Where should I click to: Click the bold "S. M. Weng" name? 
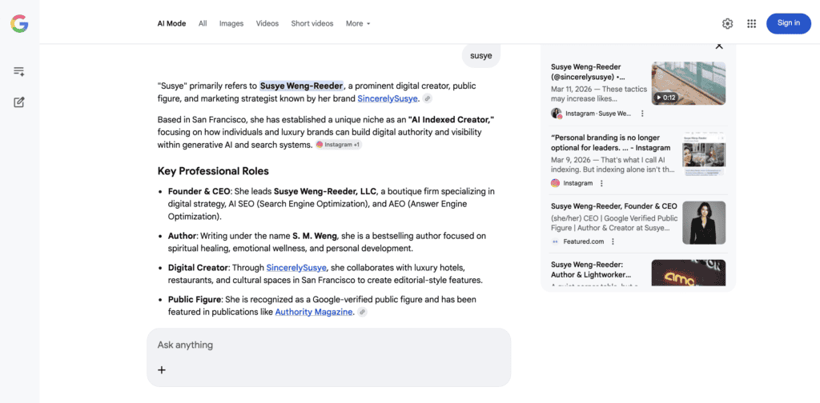[x=315, y=236]
